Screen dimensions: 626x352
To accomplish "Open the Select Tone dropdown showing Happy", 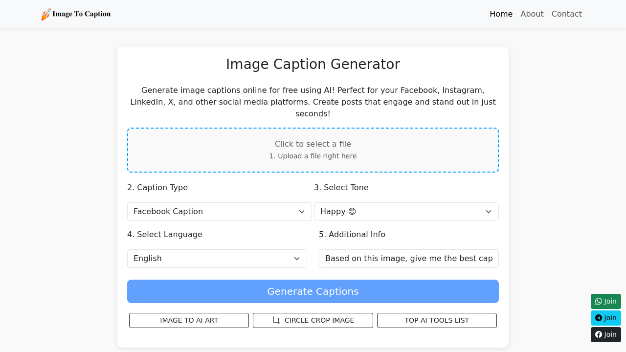I will pyautogui.click(x=406, y=211).
